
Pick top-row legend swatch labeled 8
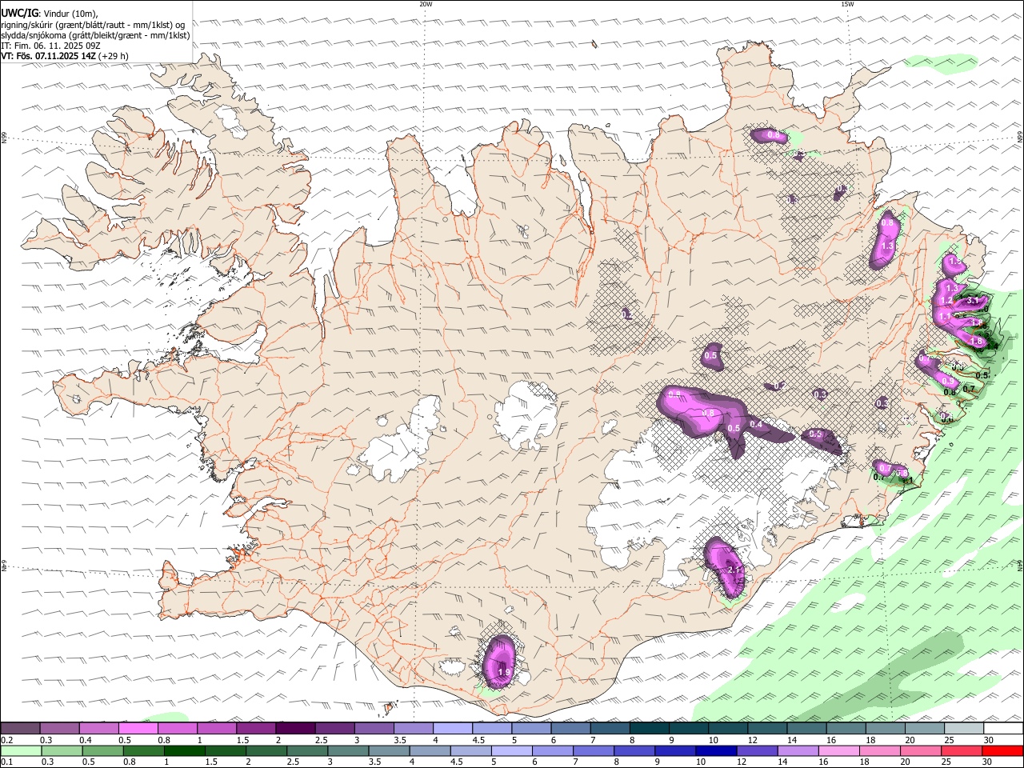point(649,728)
